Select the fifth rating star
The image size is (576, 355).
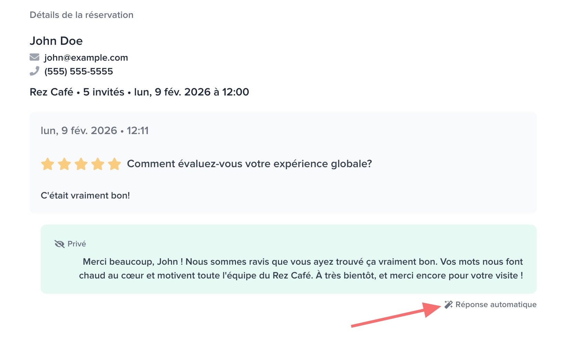[x=114, y=164]
